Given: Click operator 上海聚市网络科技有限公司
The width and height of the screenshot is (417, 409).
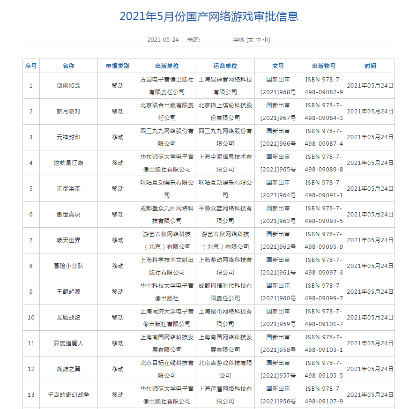Looking at the screenshot, I should (x=225, y=318).
